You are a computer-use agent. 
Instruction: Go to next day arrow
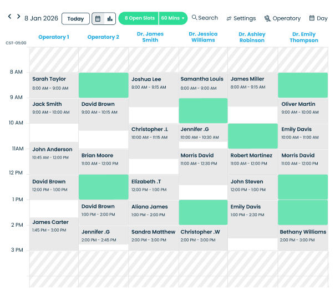(x=18, y=17)
